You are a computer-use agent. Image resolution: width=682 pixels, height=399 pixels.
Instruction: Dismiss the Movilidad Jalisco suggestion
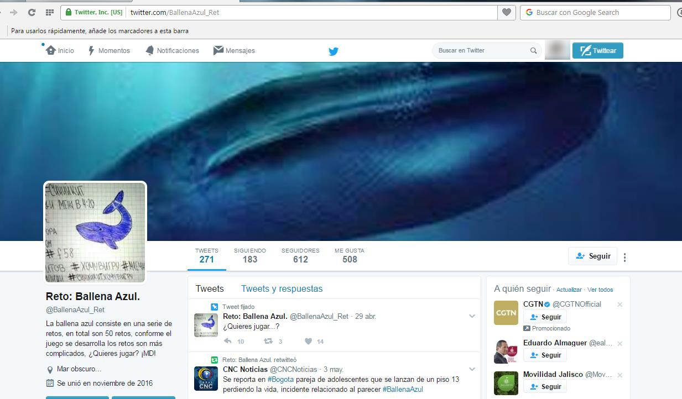[x=619, y=375]
